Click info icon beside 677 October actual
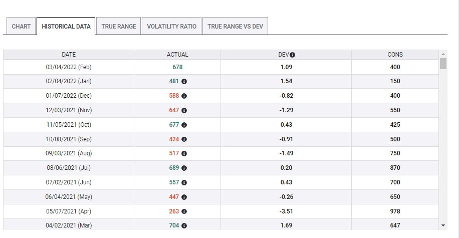Image resolution: width=459 pixels, height=238 pixels. point(184,125)
